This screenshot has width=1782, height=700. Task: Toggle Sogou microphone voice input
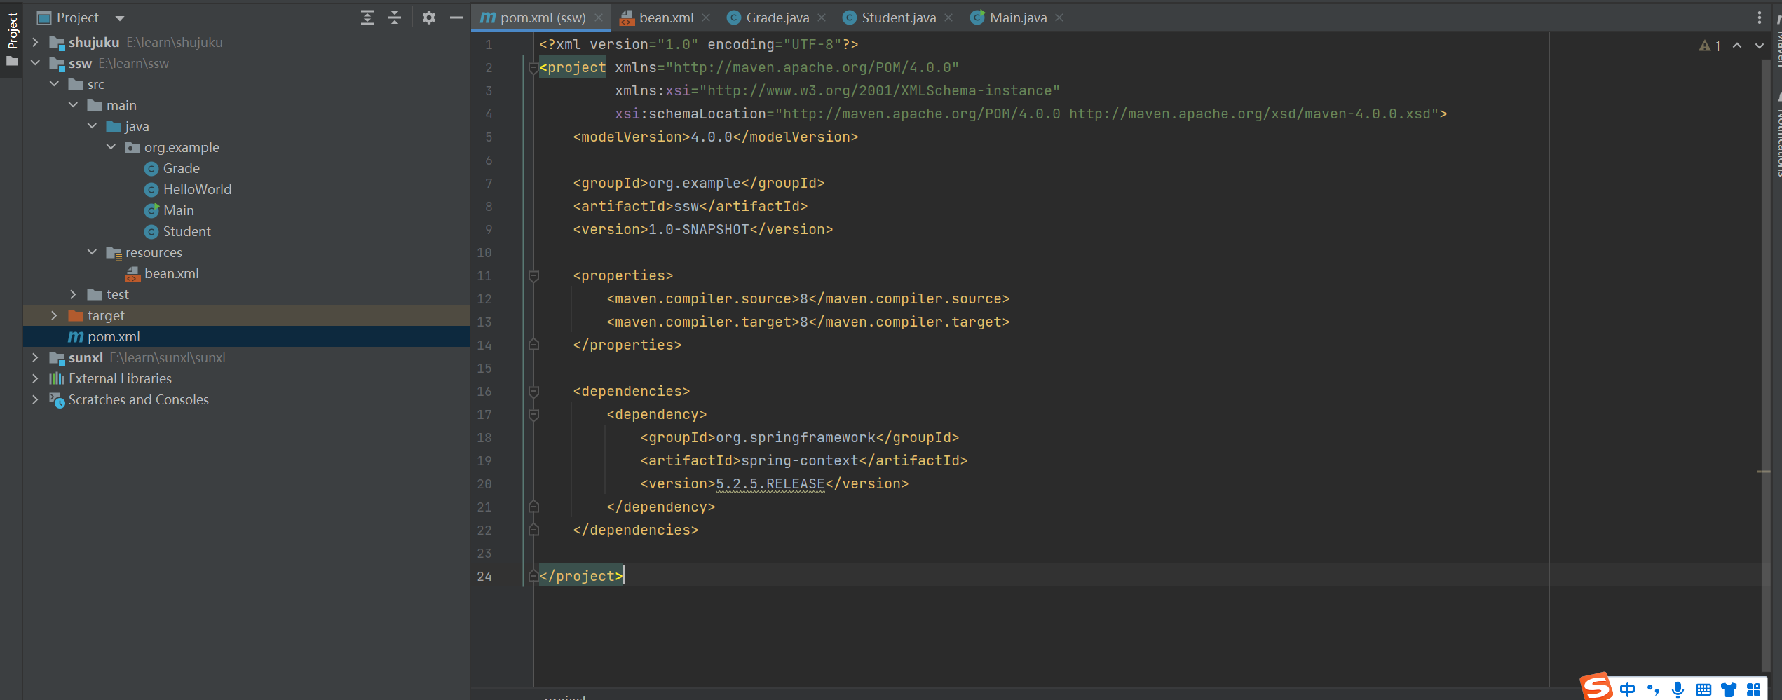1678,689
